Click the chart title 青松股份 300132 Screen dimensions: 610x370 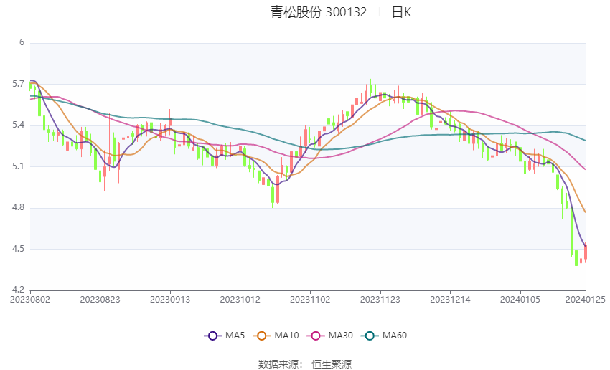[x=319, y=12]
